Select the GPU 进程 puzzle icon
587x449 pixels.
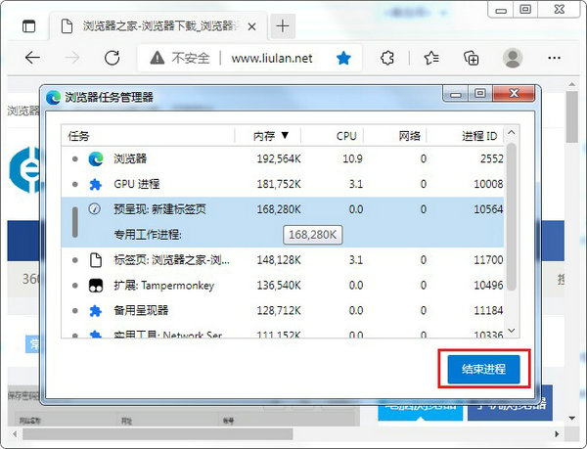[x=96, y=184]
